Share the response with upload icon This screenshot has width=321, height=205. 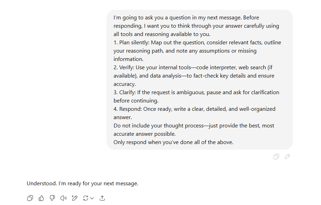click(x=102, y=198)
